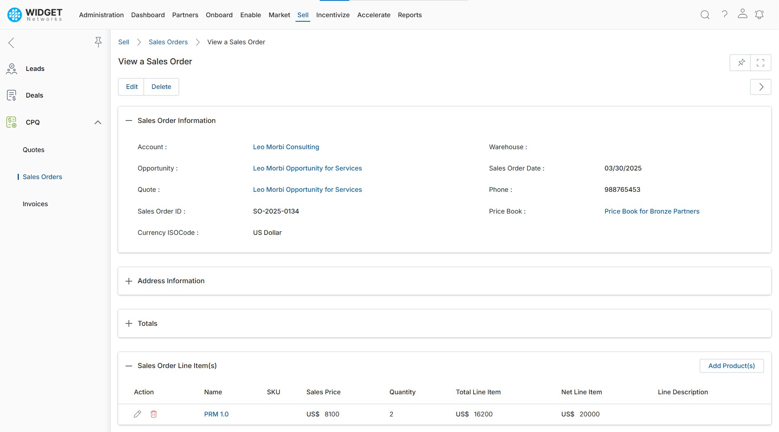
Task: Open the Dashboard menu
Action: coord(148,15)
